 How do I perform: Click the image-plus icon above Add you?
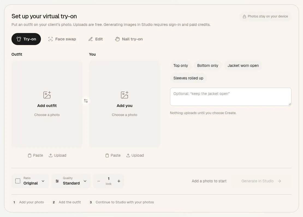(x=124, y=95)
